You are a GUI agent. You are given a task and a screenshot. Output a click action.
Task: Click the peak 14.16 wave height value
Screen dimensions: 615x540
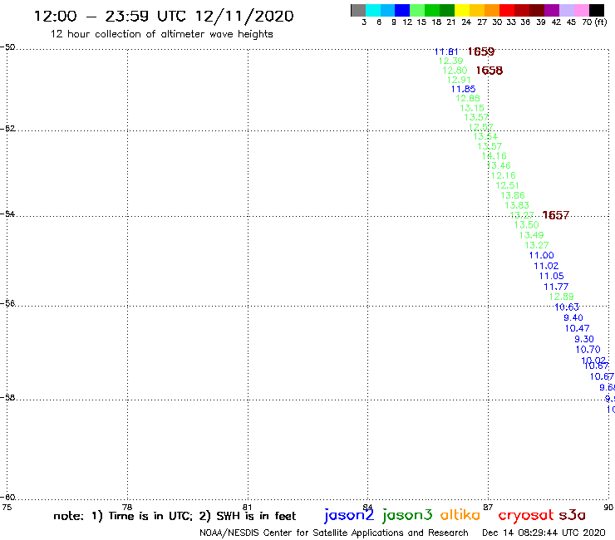pyautogui.click(x=494, y=156)
